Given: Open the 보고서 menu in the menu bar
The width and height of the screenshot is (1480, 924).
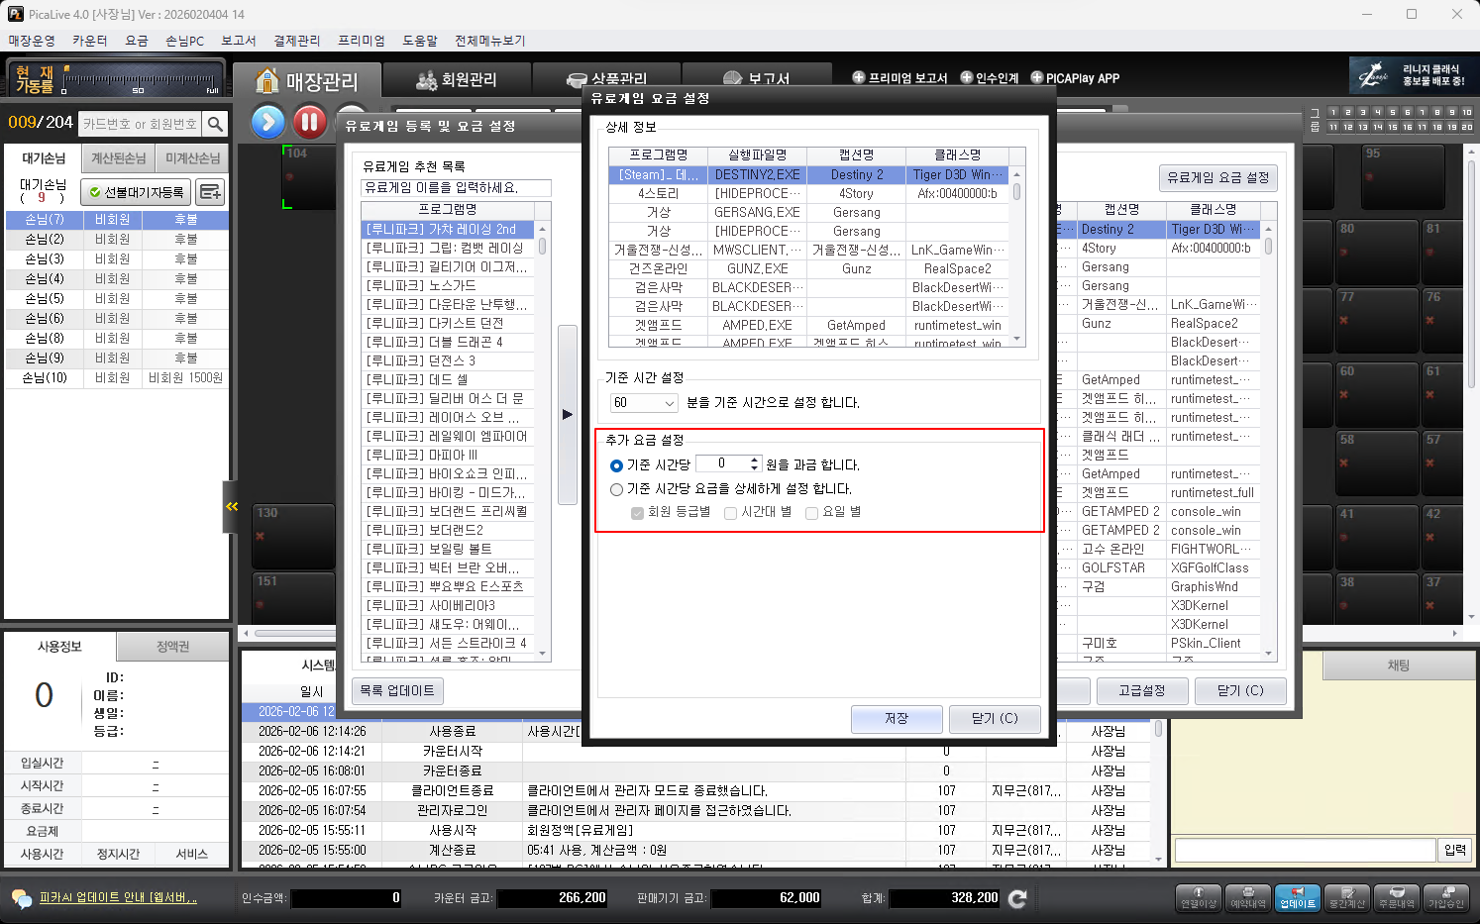Looking at the screenshot, I should click(x=238, y=41).
